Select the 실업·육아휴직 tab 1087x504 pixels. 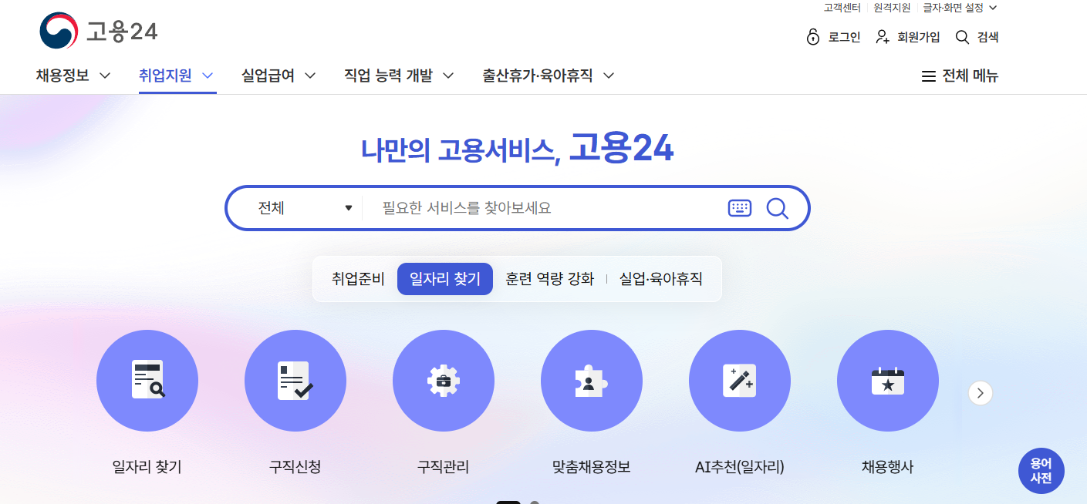tap(661, 279)
